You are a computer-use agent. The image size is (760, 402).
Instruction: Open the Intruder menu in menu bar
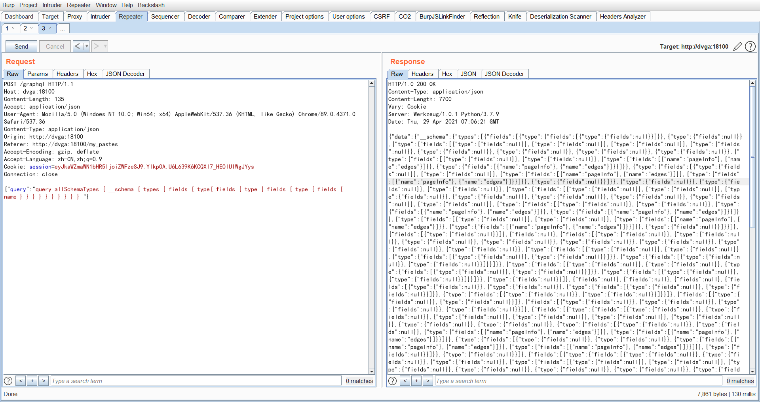52,5
